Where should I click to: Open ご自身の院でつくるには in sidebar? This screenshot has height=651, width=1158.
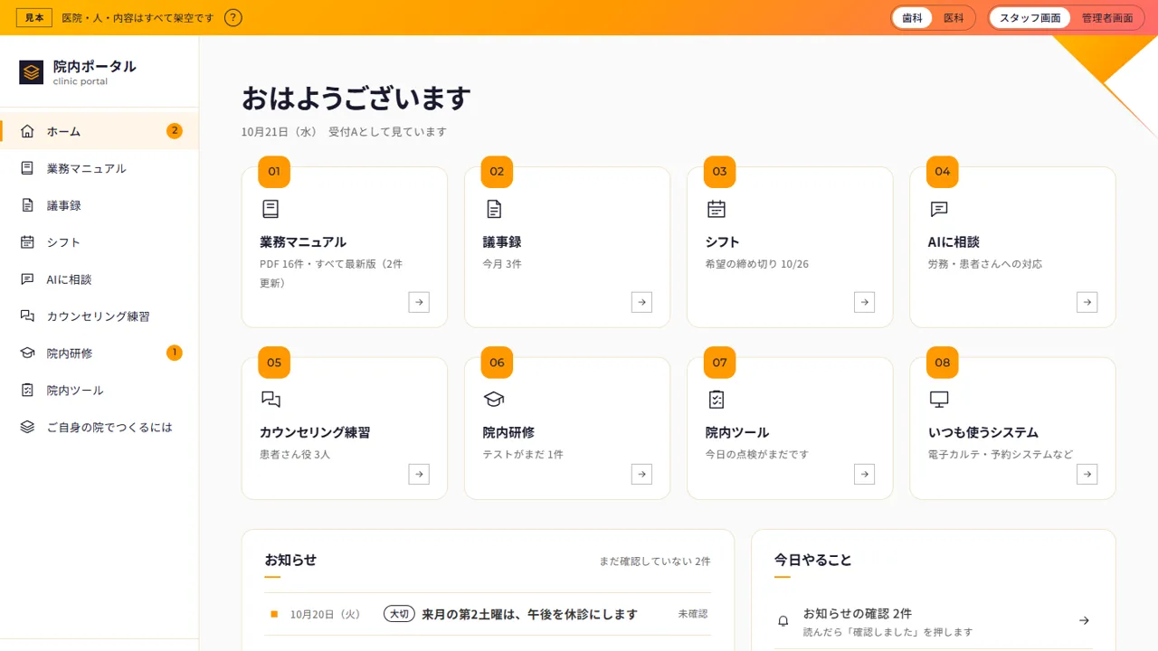coord(100,428)
